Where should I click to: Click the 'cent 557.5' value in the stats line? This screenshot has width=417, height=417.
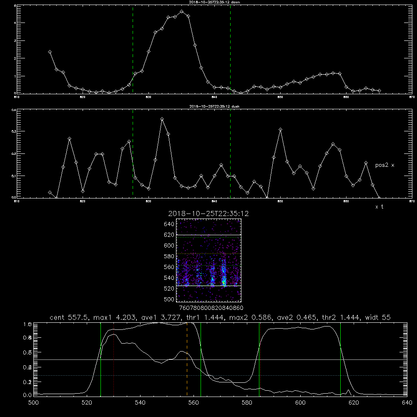coord(69,317)
